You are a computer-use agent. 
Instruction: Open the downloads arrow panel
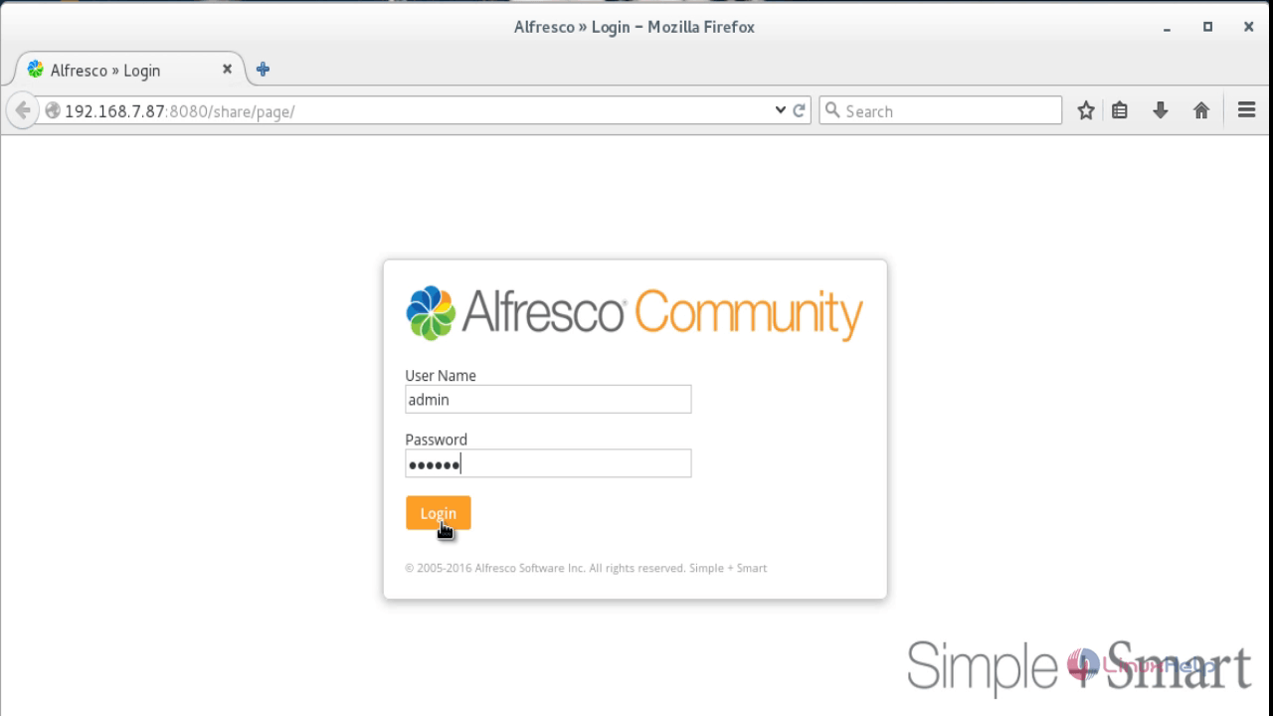[1160, 110]
